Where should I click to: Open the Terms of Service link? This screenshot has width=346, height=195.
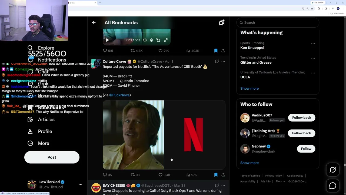pyautogui.click(x=250, y=176)
